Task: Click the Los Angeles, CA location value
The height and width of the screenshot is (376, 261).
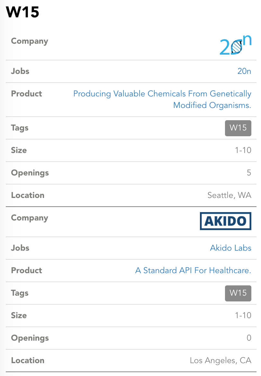Action: [220, 360]
